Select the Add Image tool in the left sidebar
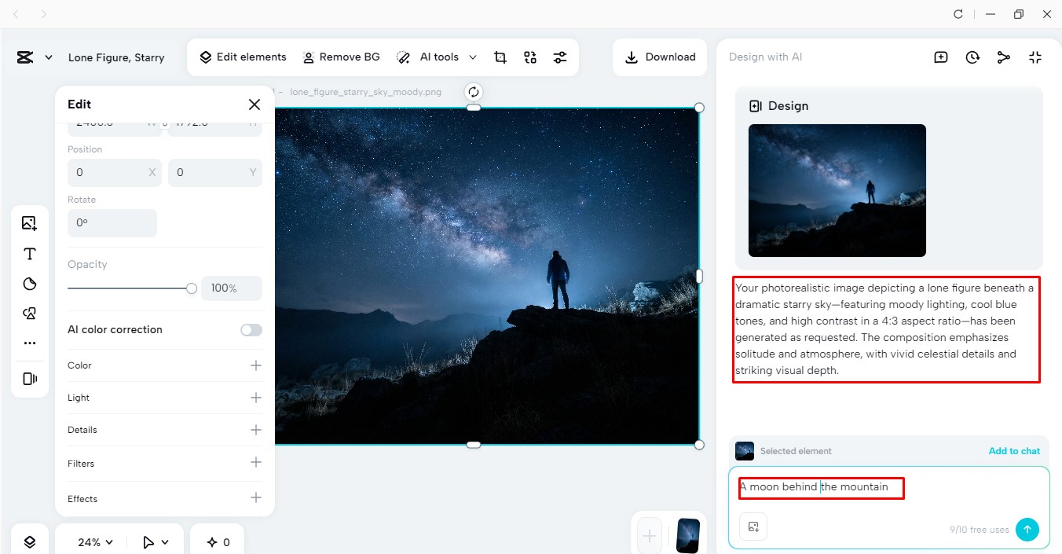Screen dimensions: 1062x554 (30, 223)
